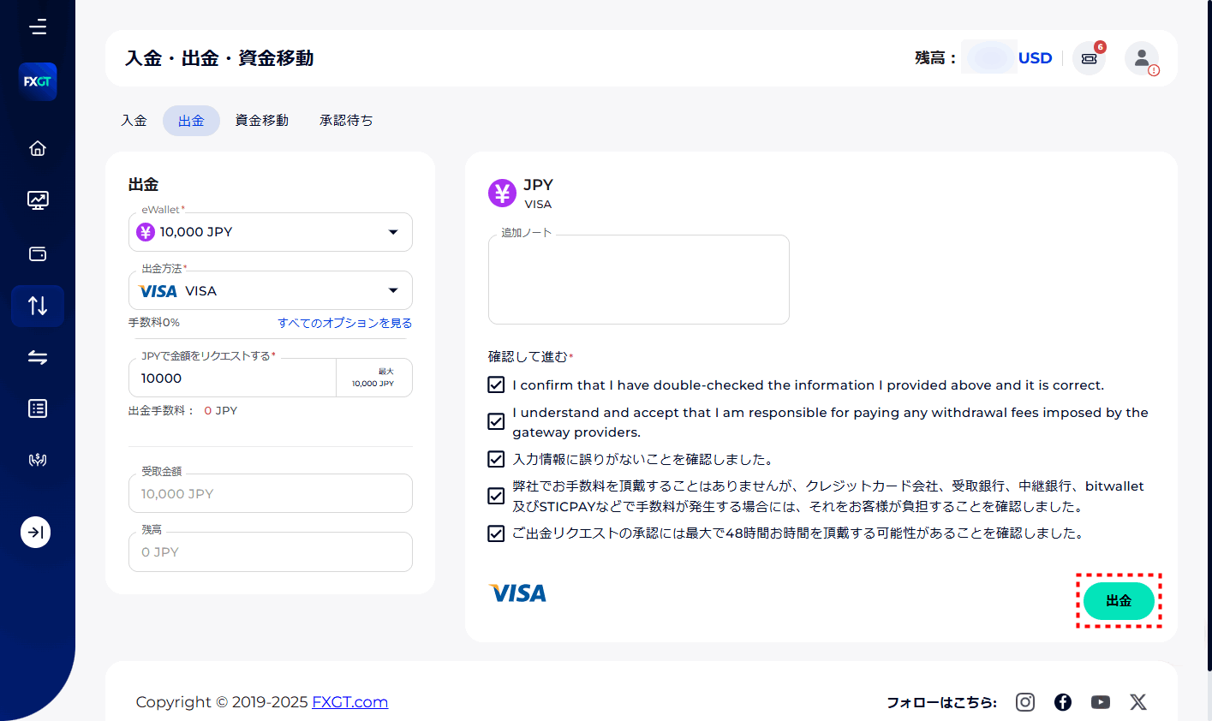
Task: Toggle the 48時間 approval time checkbox
Action: pos(496,533)
